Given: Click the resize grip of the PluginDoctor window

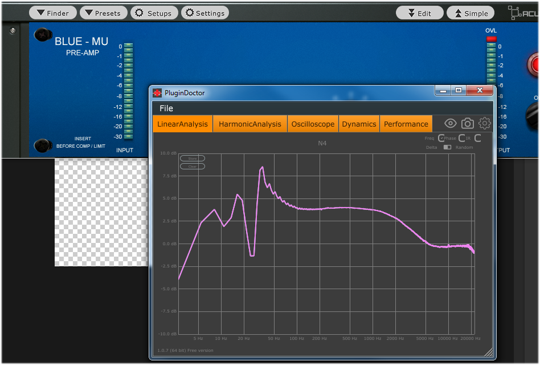Looking at the screenshot, I should 488,352.
